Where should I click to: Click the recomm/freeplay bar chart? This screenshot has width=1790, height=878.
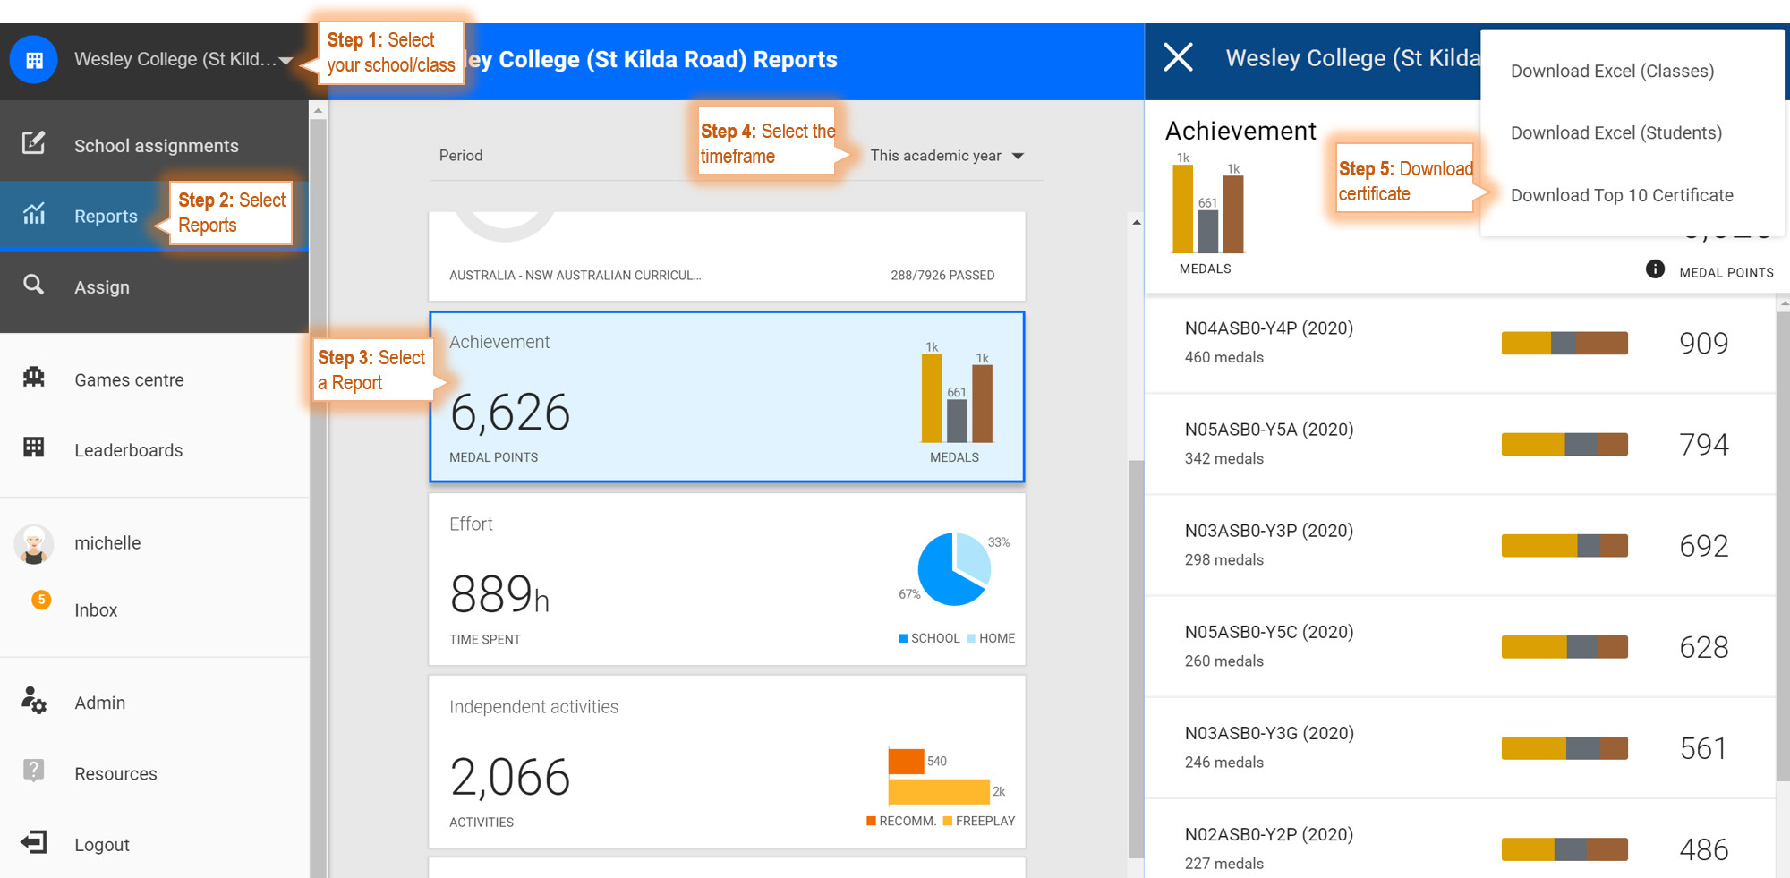(946, 776)
